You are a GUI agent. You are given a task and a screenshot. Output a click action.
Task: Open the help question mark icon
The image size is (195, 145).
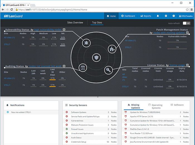(174, 16)
